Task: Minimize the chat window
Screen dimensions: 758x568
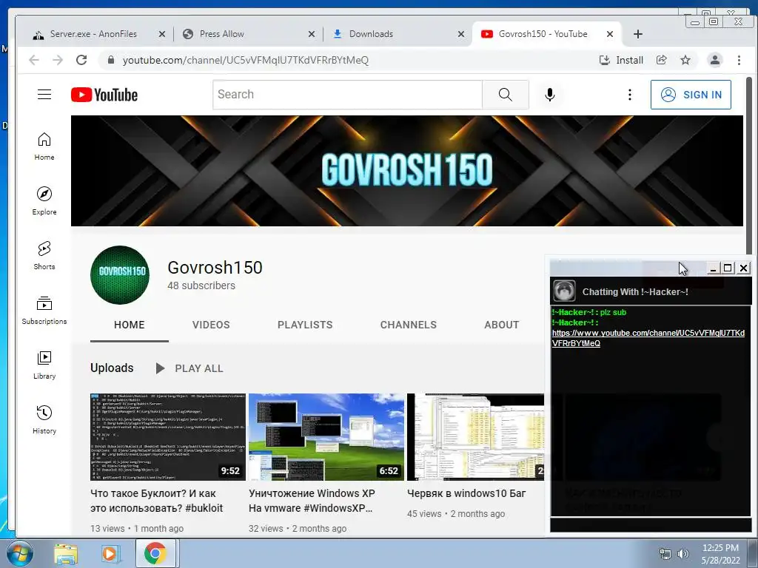Action: pos(713,268)
